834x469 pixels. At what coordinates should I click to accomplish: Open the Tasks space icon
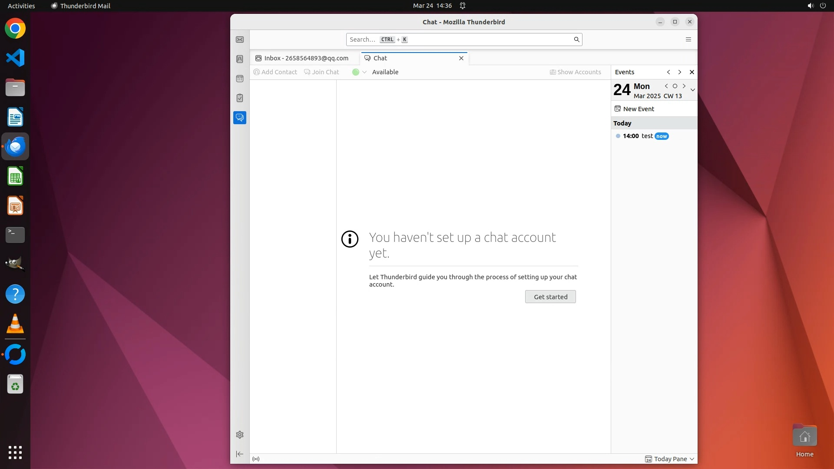(240, 98)
